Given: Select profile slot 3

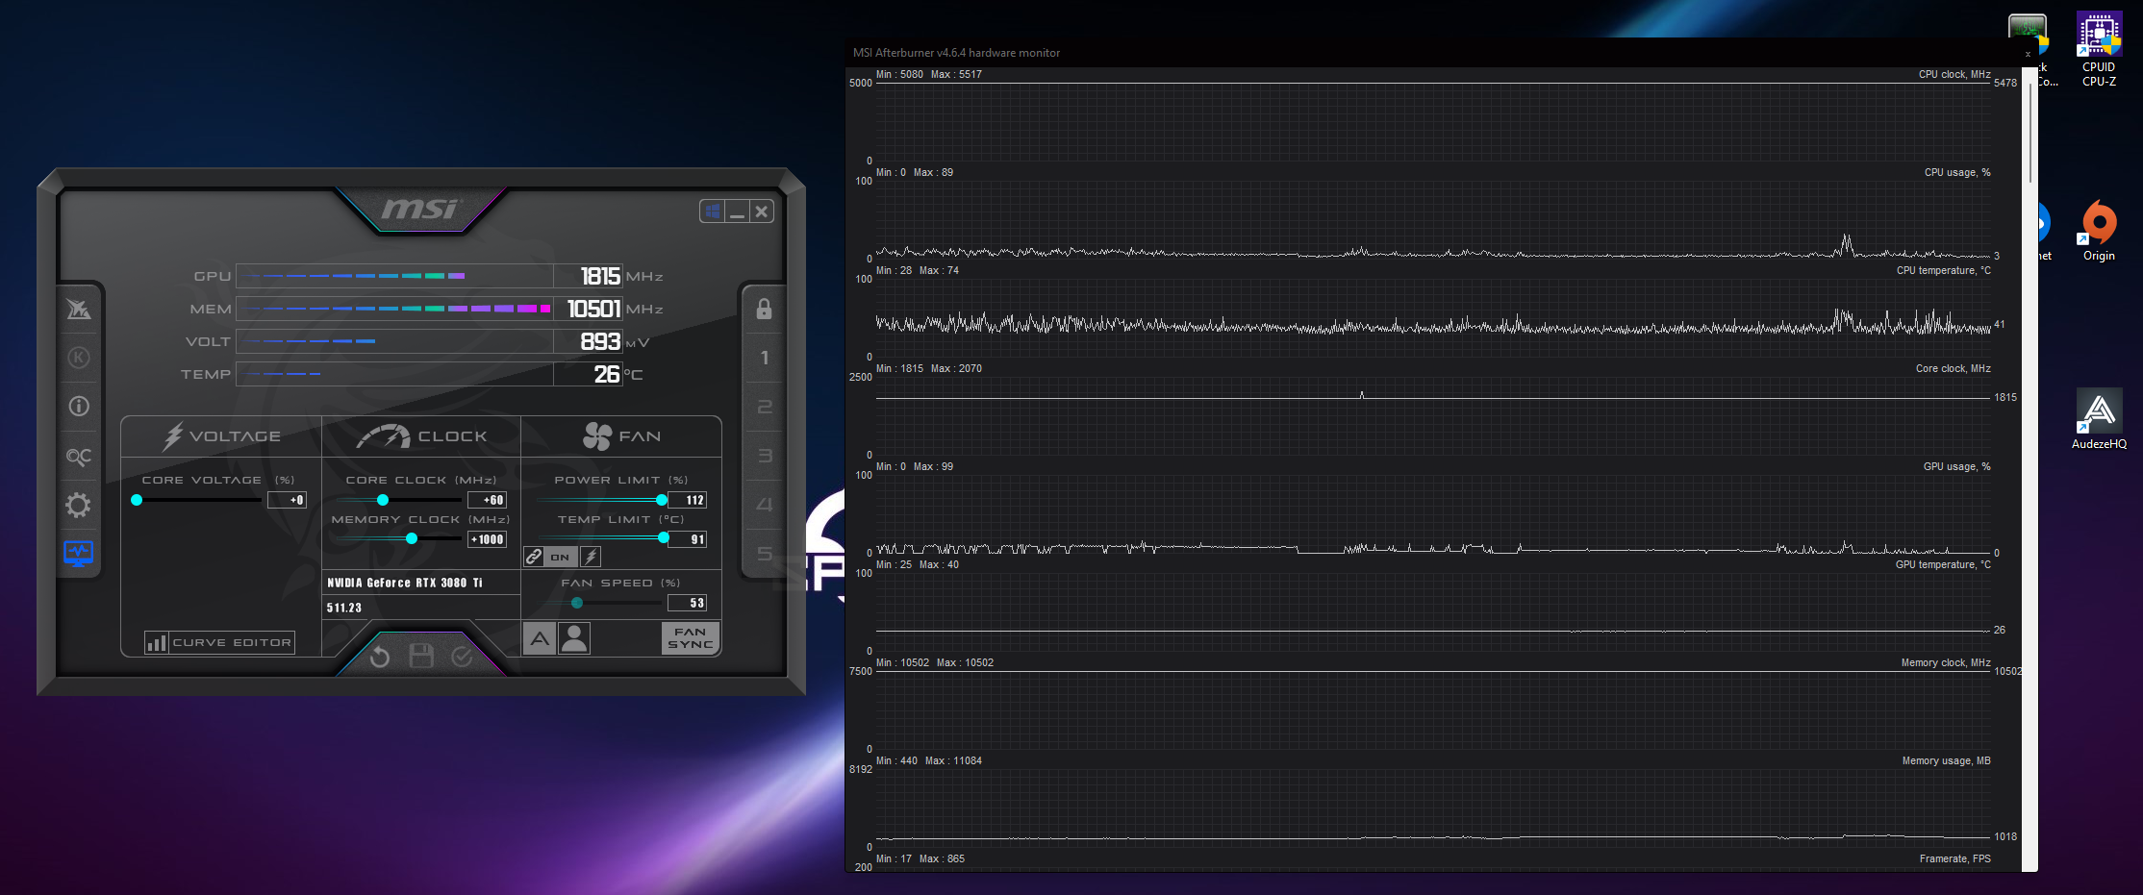Looking at the screenshot, I should [x=764, y=456].
